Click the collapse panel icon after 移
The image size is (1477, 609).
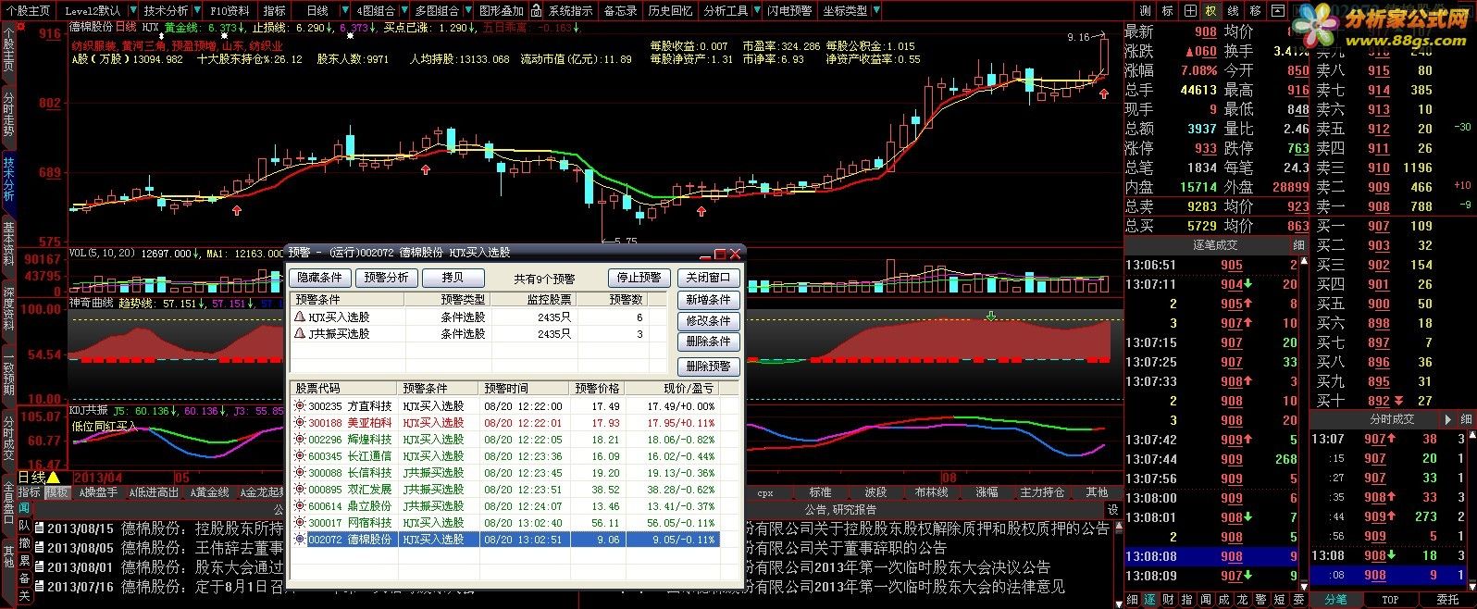coord(1278,10)
